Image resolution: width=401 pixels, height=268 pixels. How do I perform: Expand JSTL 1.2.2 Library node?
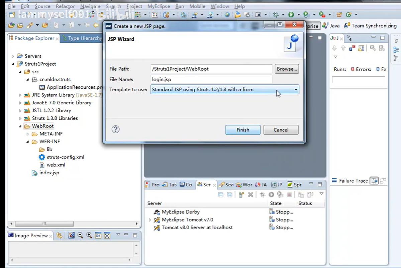(20, 111)
